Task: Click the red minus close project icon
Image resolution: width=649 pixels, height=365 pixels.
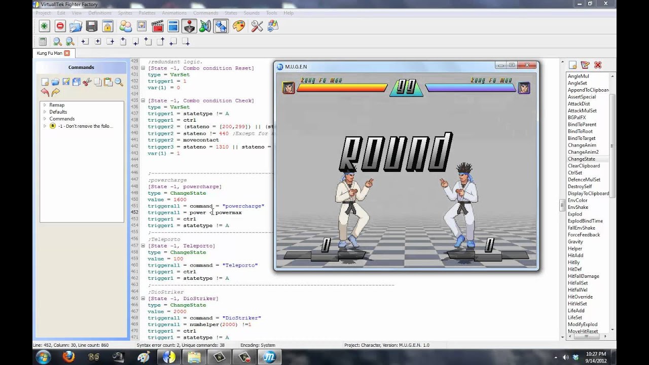Action: click(x=60, y=26)
